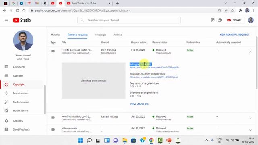This screenshot has width=258, height=145.
Task: Open the taskbar clock and date
Action: (248, 140)
